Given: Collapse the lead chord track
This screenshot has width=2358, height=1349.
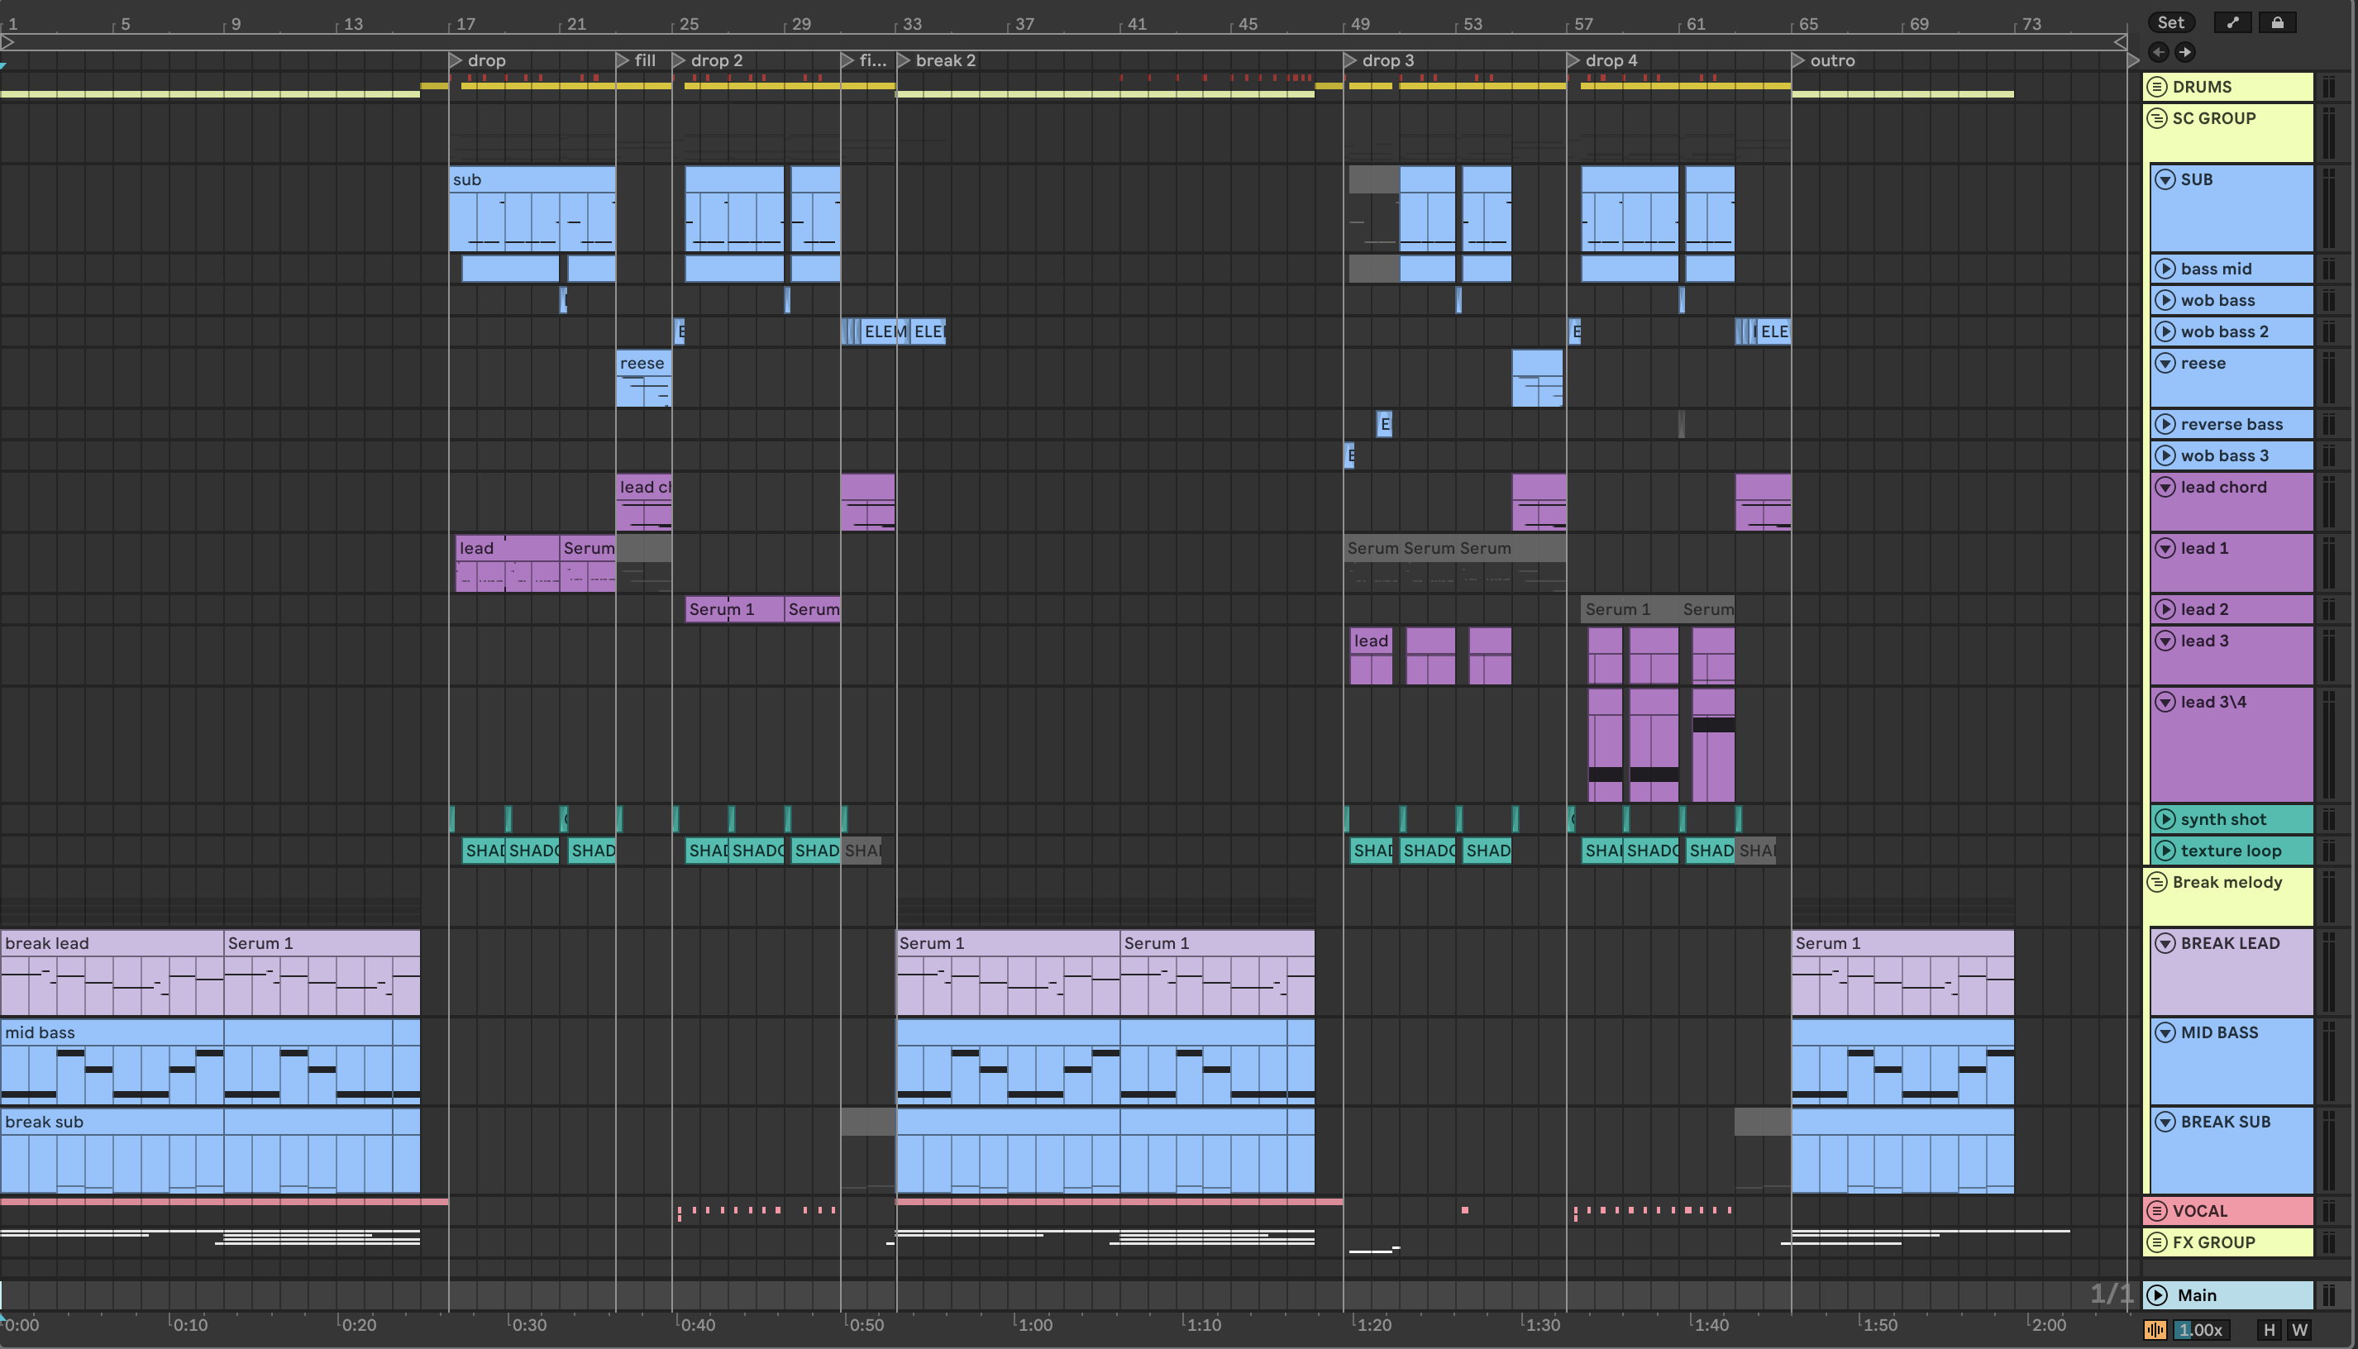Looking at the screenshot, I should (x=2165, y=488).
